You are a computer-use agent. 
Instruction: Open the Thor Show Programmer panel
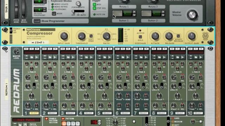(x=37, y=21)
